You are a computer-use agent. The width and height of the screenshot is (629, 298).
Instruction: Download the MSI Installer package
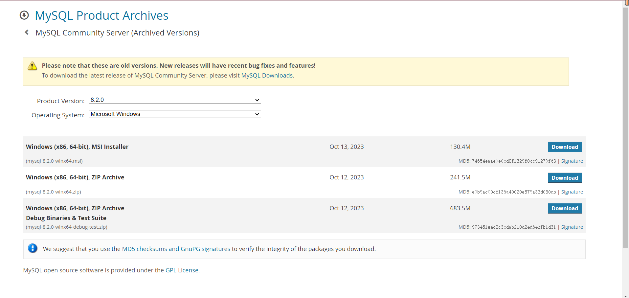tap(565, 147)
